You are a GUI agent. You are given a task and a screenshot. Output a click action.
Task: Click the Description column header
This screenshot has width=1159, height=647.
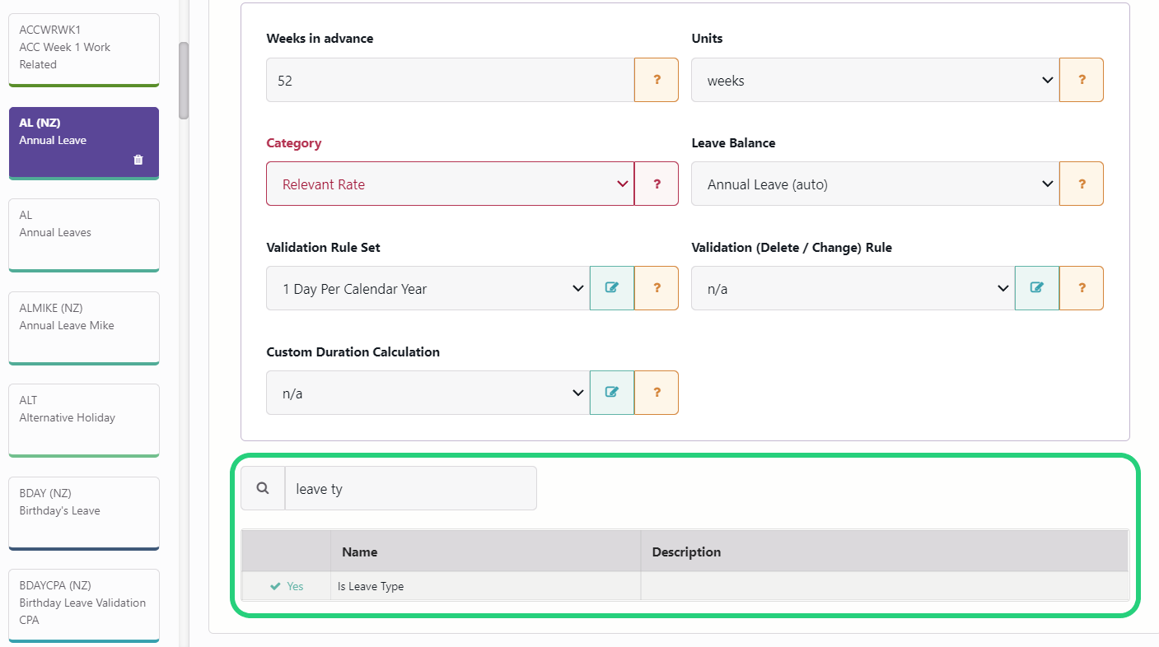[x=885, y=552]
